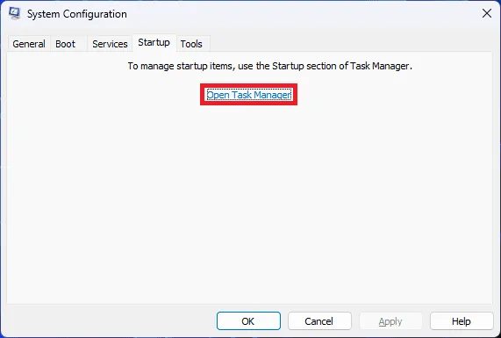This screenshot has width=501, height=338.
Task: Go to the Tools tab
Action: (x=191, y=44)
